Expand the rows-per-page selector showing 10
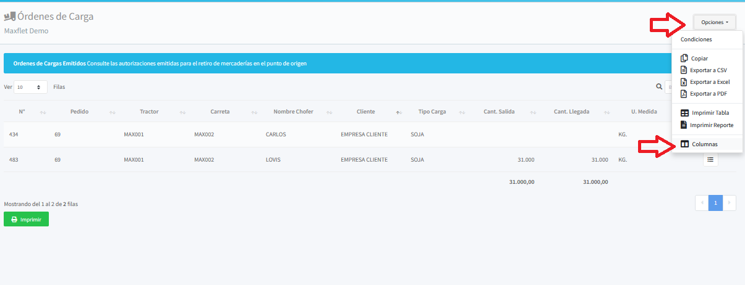The width and height of the screenshot is (745, 285). click(x=30, y=88)
